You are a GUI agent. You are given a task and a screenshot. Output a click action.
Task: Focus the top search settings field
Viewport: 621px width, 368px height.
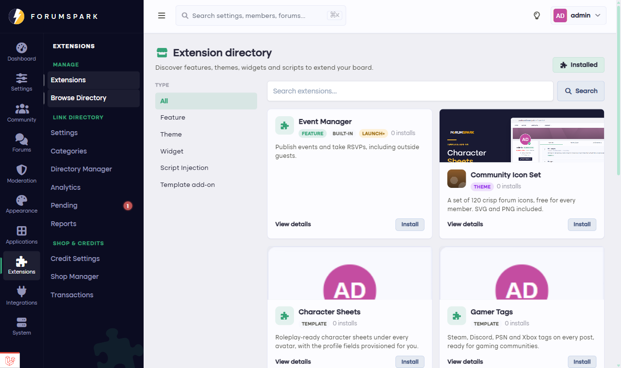pyautogui.click(x=261, y=15)
